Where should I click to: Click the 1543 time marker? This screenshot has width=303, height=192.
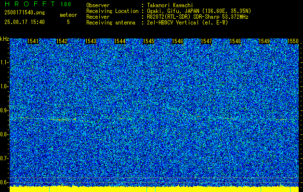[x=91, y=41]
